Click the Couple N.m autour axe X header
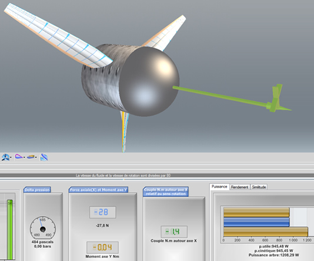This screenshot has height=261, width=314. point(166,192)
